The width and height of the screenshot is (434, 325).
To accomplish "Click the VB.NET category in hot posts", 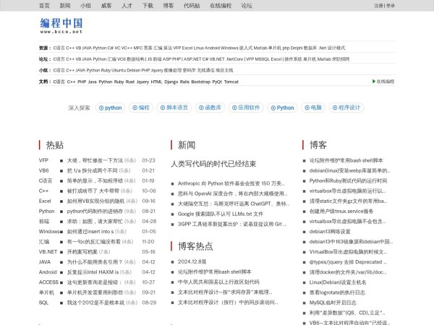I will [x=48, y=252].
